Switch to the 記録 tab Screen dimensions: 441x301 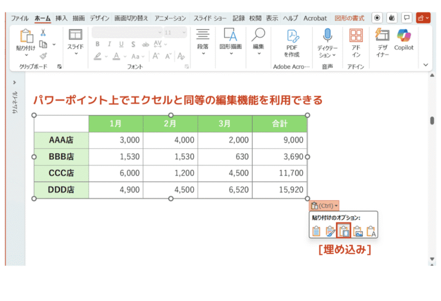click(238, 18)
